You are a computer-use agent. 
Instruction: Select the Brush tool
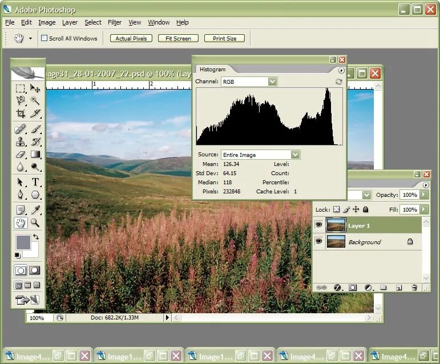(x=35, y=130)
